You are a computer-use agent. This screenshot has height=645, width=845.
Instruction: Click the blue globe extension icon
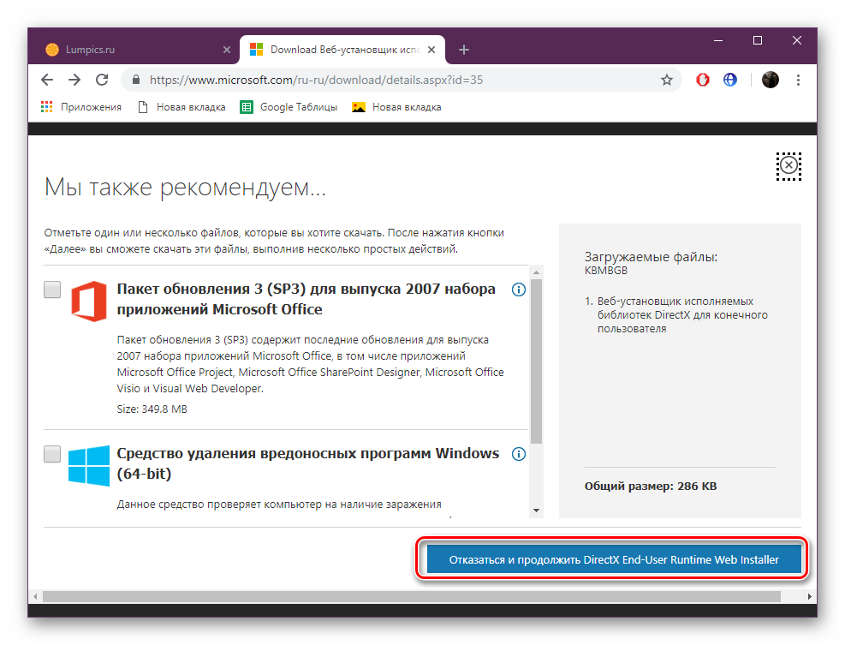tap(730, 80)
